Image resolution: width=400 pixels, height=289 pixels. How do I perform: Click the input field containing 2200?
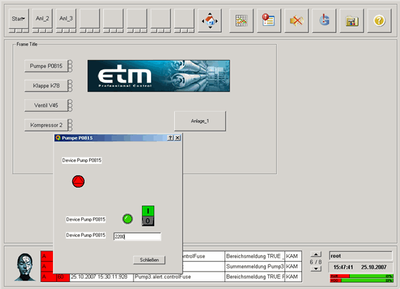pos(137,237)
